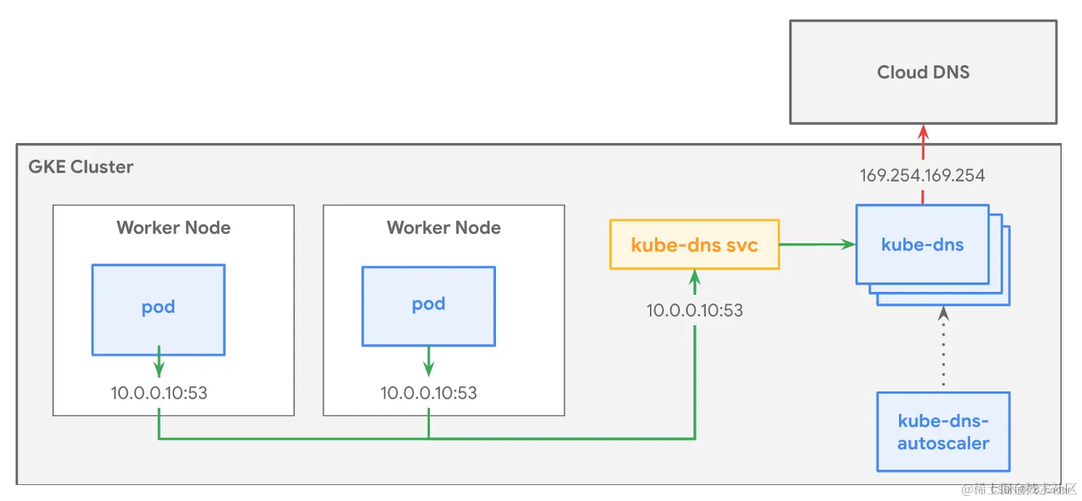Select the left Worker Node heading
Screen dimensions: 1082x501
click(x=174, y=227)
